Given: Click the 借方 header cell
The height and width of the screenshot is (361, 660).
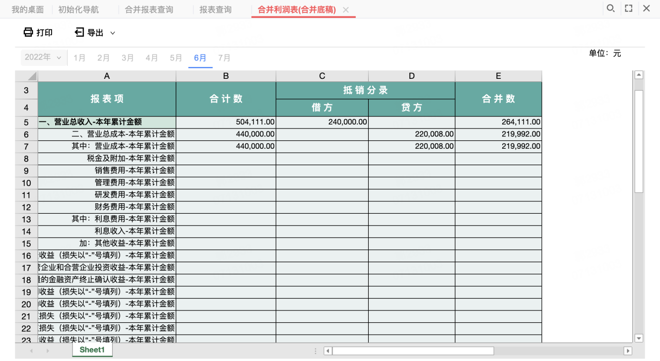Looking at the screenshot, I should [x=322, y=108].
